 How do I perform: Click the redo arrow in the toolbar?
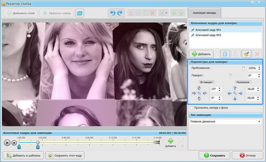(118, 13)
